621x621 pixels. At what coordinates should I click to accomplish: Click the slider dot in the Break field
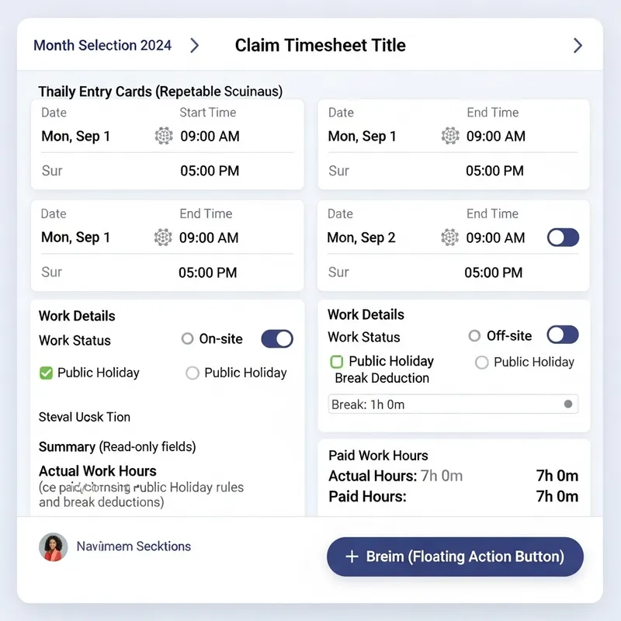coord(567,404)
